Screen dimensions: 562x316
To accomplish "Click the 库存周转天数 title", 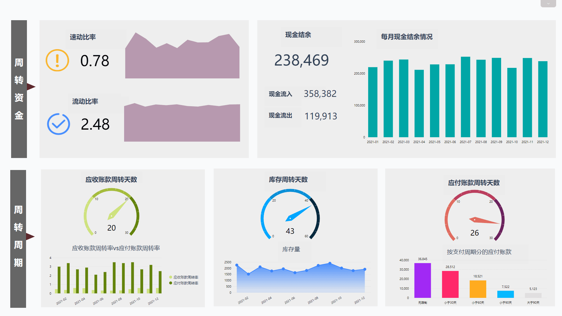I will coord(288,180).
